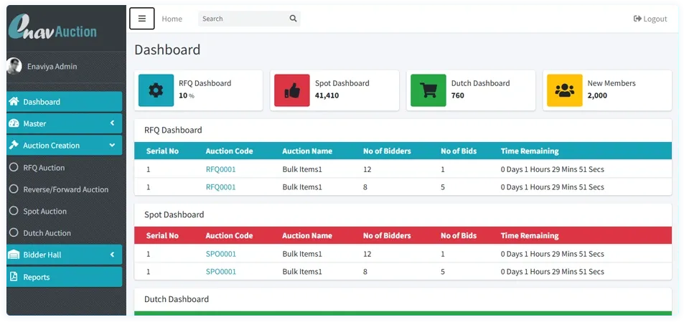Click the Enaviya Admin username
Screen dimensions: 684x322
pyautogui.click(x=52, y=66)
